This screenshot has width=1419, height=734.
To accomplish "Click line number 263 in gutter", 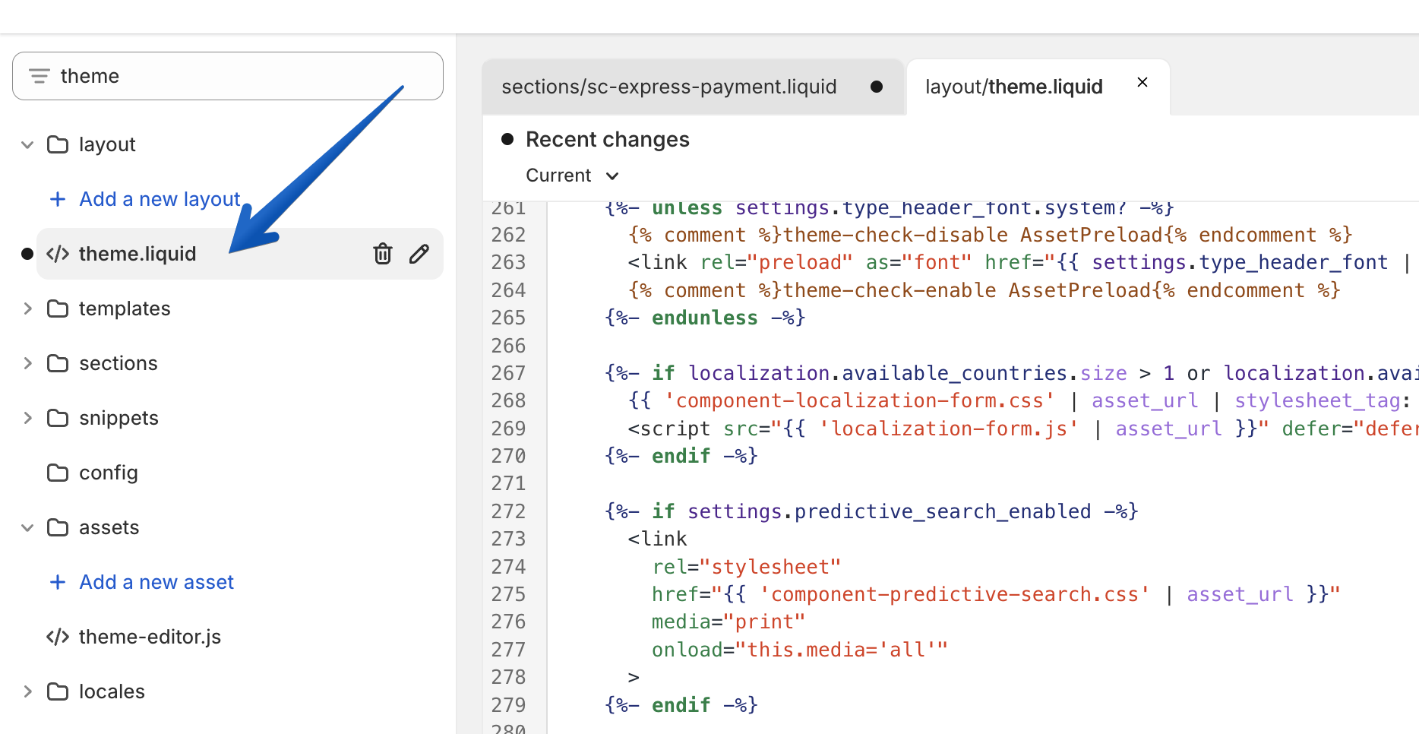I will (x=508, y=262).
